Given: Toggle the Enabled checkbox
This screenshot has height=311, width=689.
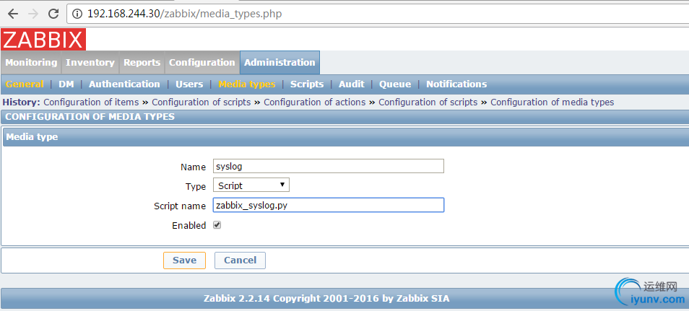Looking at the screenshot, I should coord(217,225).
